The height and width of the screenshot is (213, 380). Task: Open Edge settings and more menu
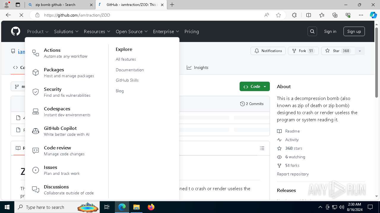(361, 15)
